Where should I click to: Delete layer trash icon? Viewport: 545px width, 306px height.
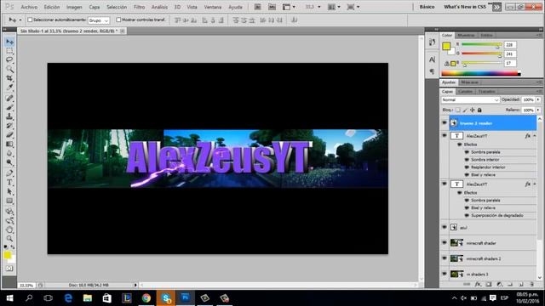(x=531, y=284)
